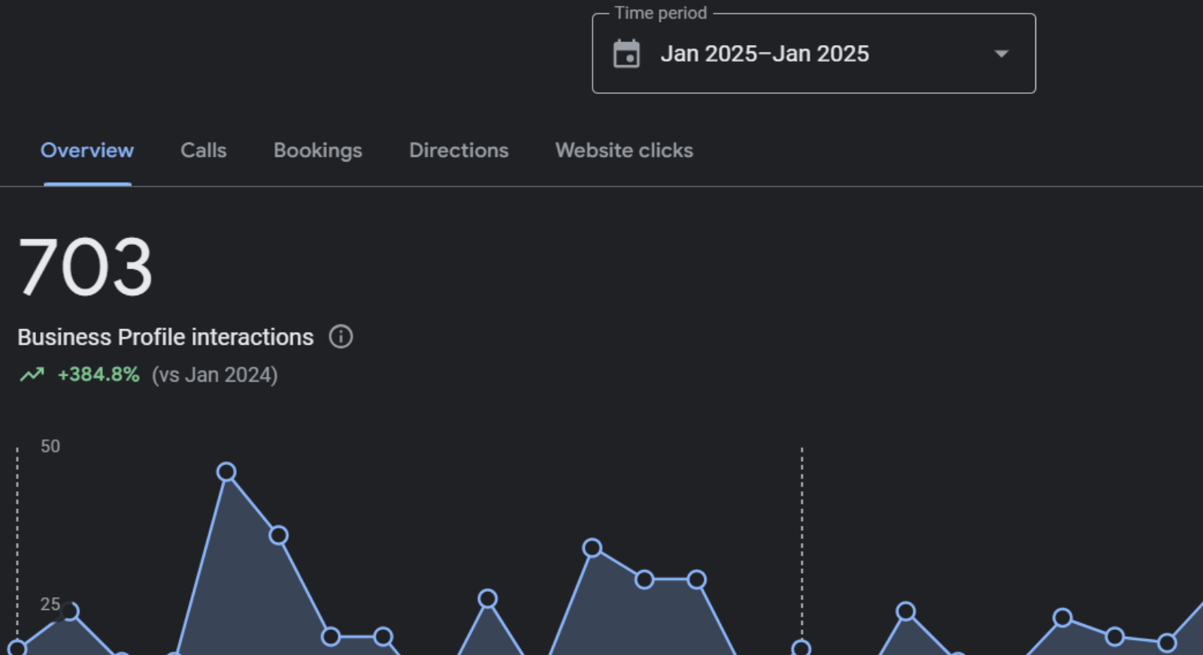This screenshot has width=1203, height=655.
Task: View the Website clicks tab
Action: (x=624, y=150)
